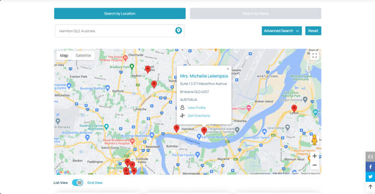Image resolution: width=375 pixels, height=194 pixels.
Task: Click Report a map error link
Action: (x=311, y=173)
